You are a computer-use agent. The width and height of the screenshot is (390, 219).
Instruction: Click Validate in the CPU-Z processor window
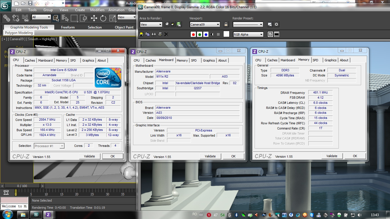(89, 156)
